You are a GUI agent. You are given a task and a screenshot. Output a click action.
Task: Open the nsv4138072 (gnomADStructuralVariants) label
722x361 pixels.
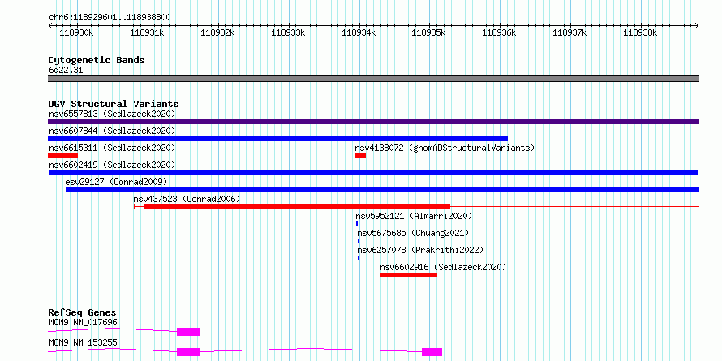(x=445, y=148)
